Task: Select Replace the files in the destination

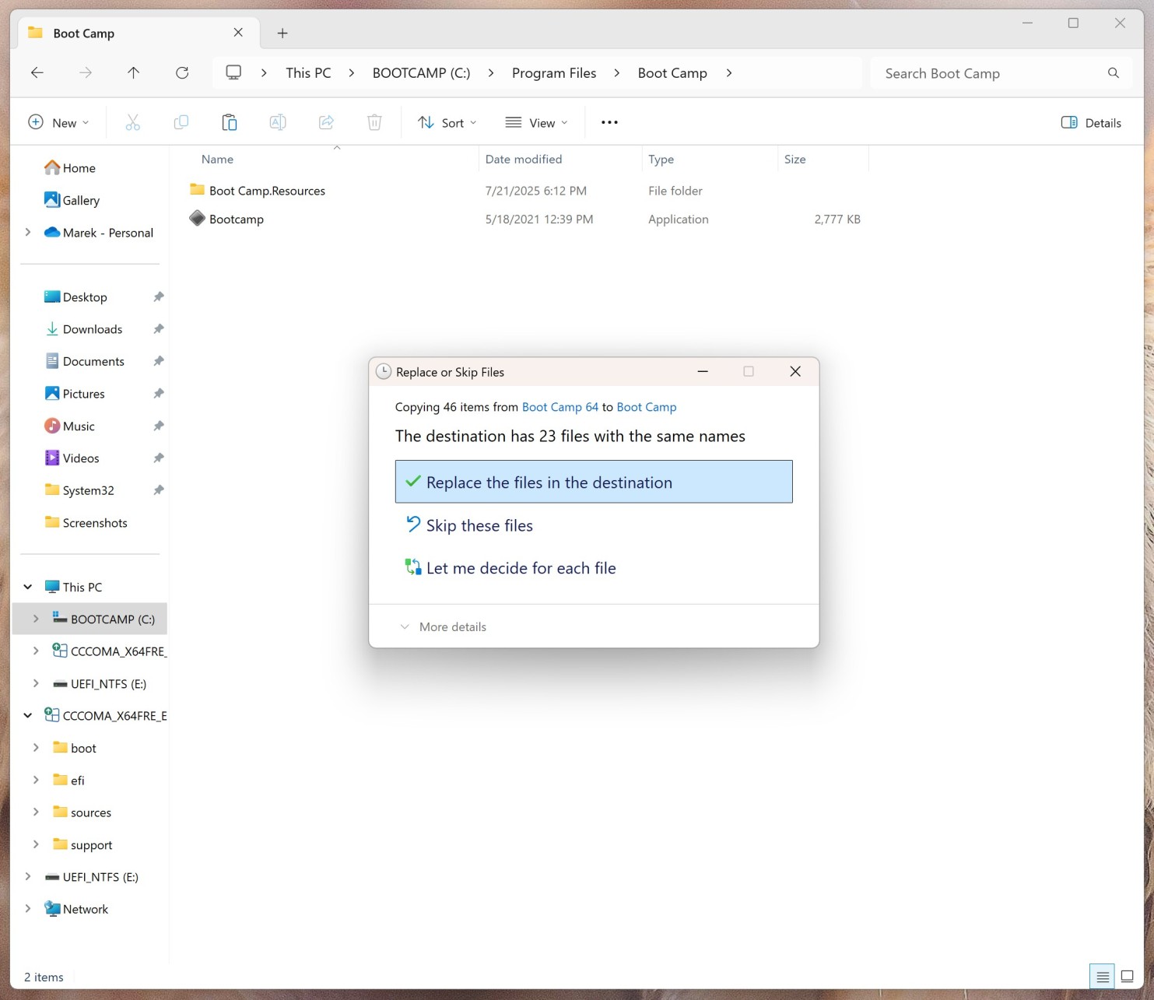Action: point(594,482)
